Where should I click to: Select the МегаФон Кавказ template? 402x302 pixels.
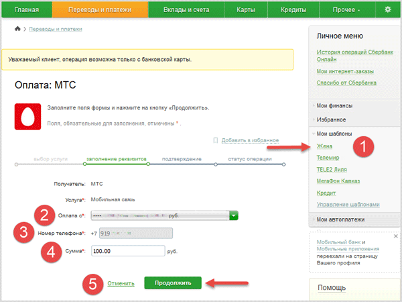click(338, 181)
